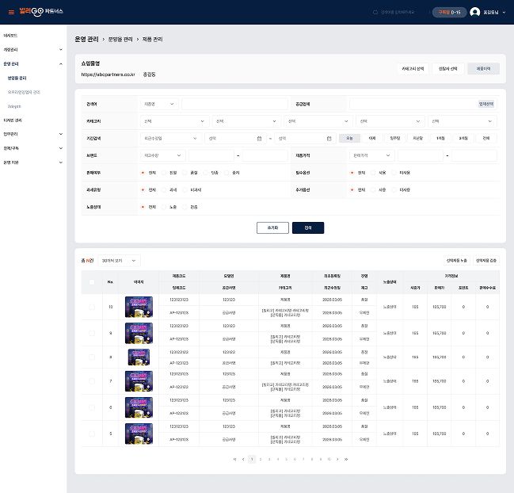Open the rows-per-page dropdown

tap(119, 261)
